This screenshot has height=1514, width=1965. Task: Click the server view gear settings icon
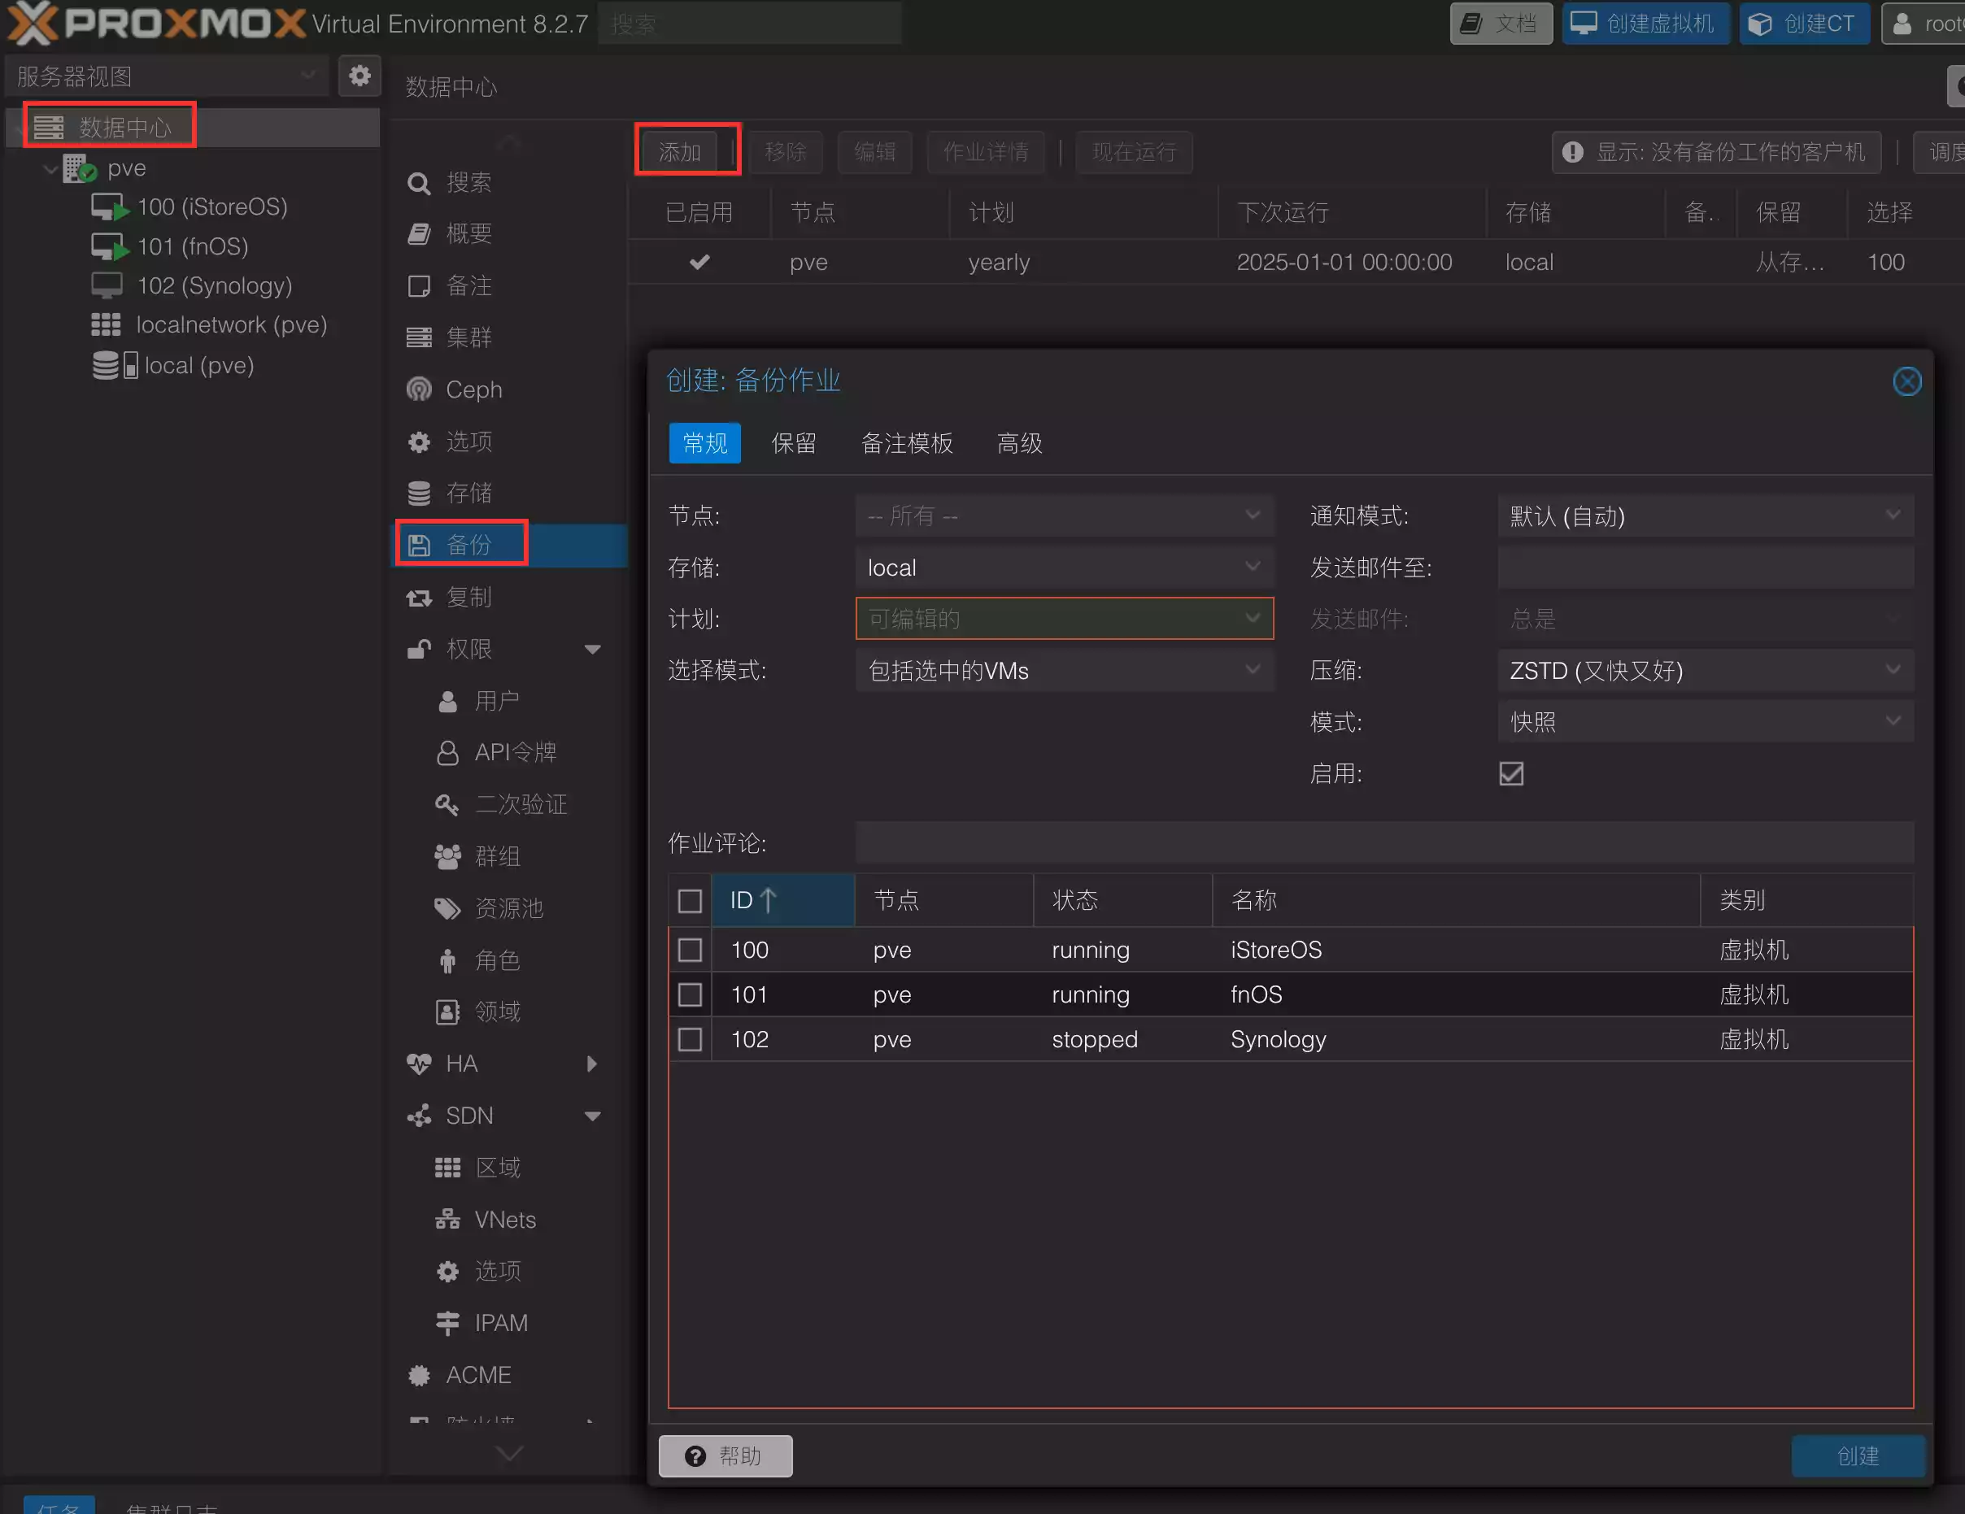click(359, 76)
